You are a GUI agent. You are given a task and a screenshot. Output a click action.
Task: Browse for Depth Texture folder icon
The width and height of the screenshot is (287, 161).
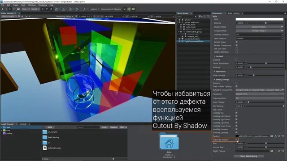[x=272, y=151]
